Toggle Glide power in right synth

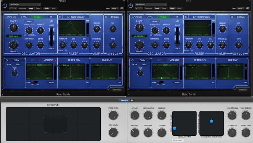pyautogui.click(x=132, y=60)
